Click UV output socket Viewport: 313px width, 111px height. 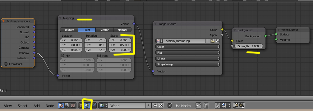click(34, 37)
